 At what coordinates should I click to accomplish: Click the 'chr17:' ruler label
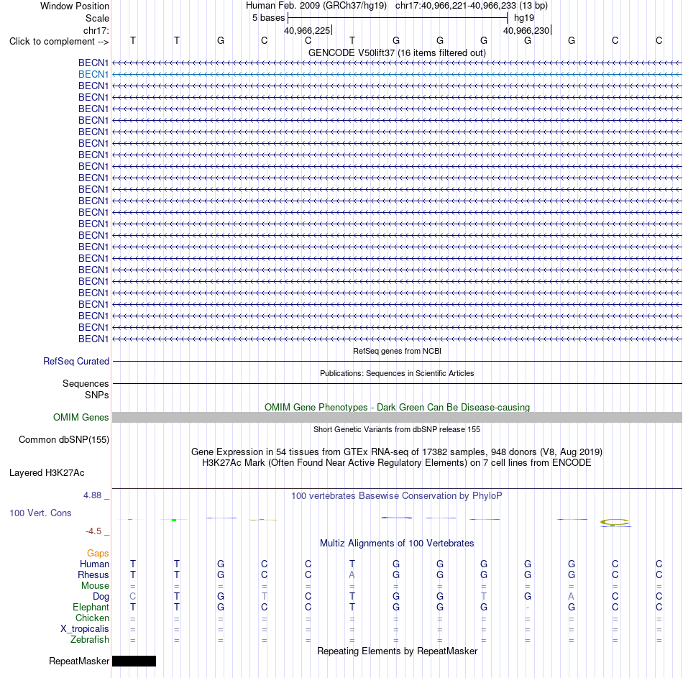click(x=96, y=30)
